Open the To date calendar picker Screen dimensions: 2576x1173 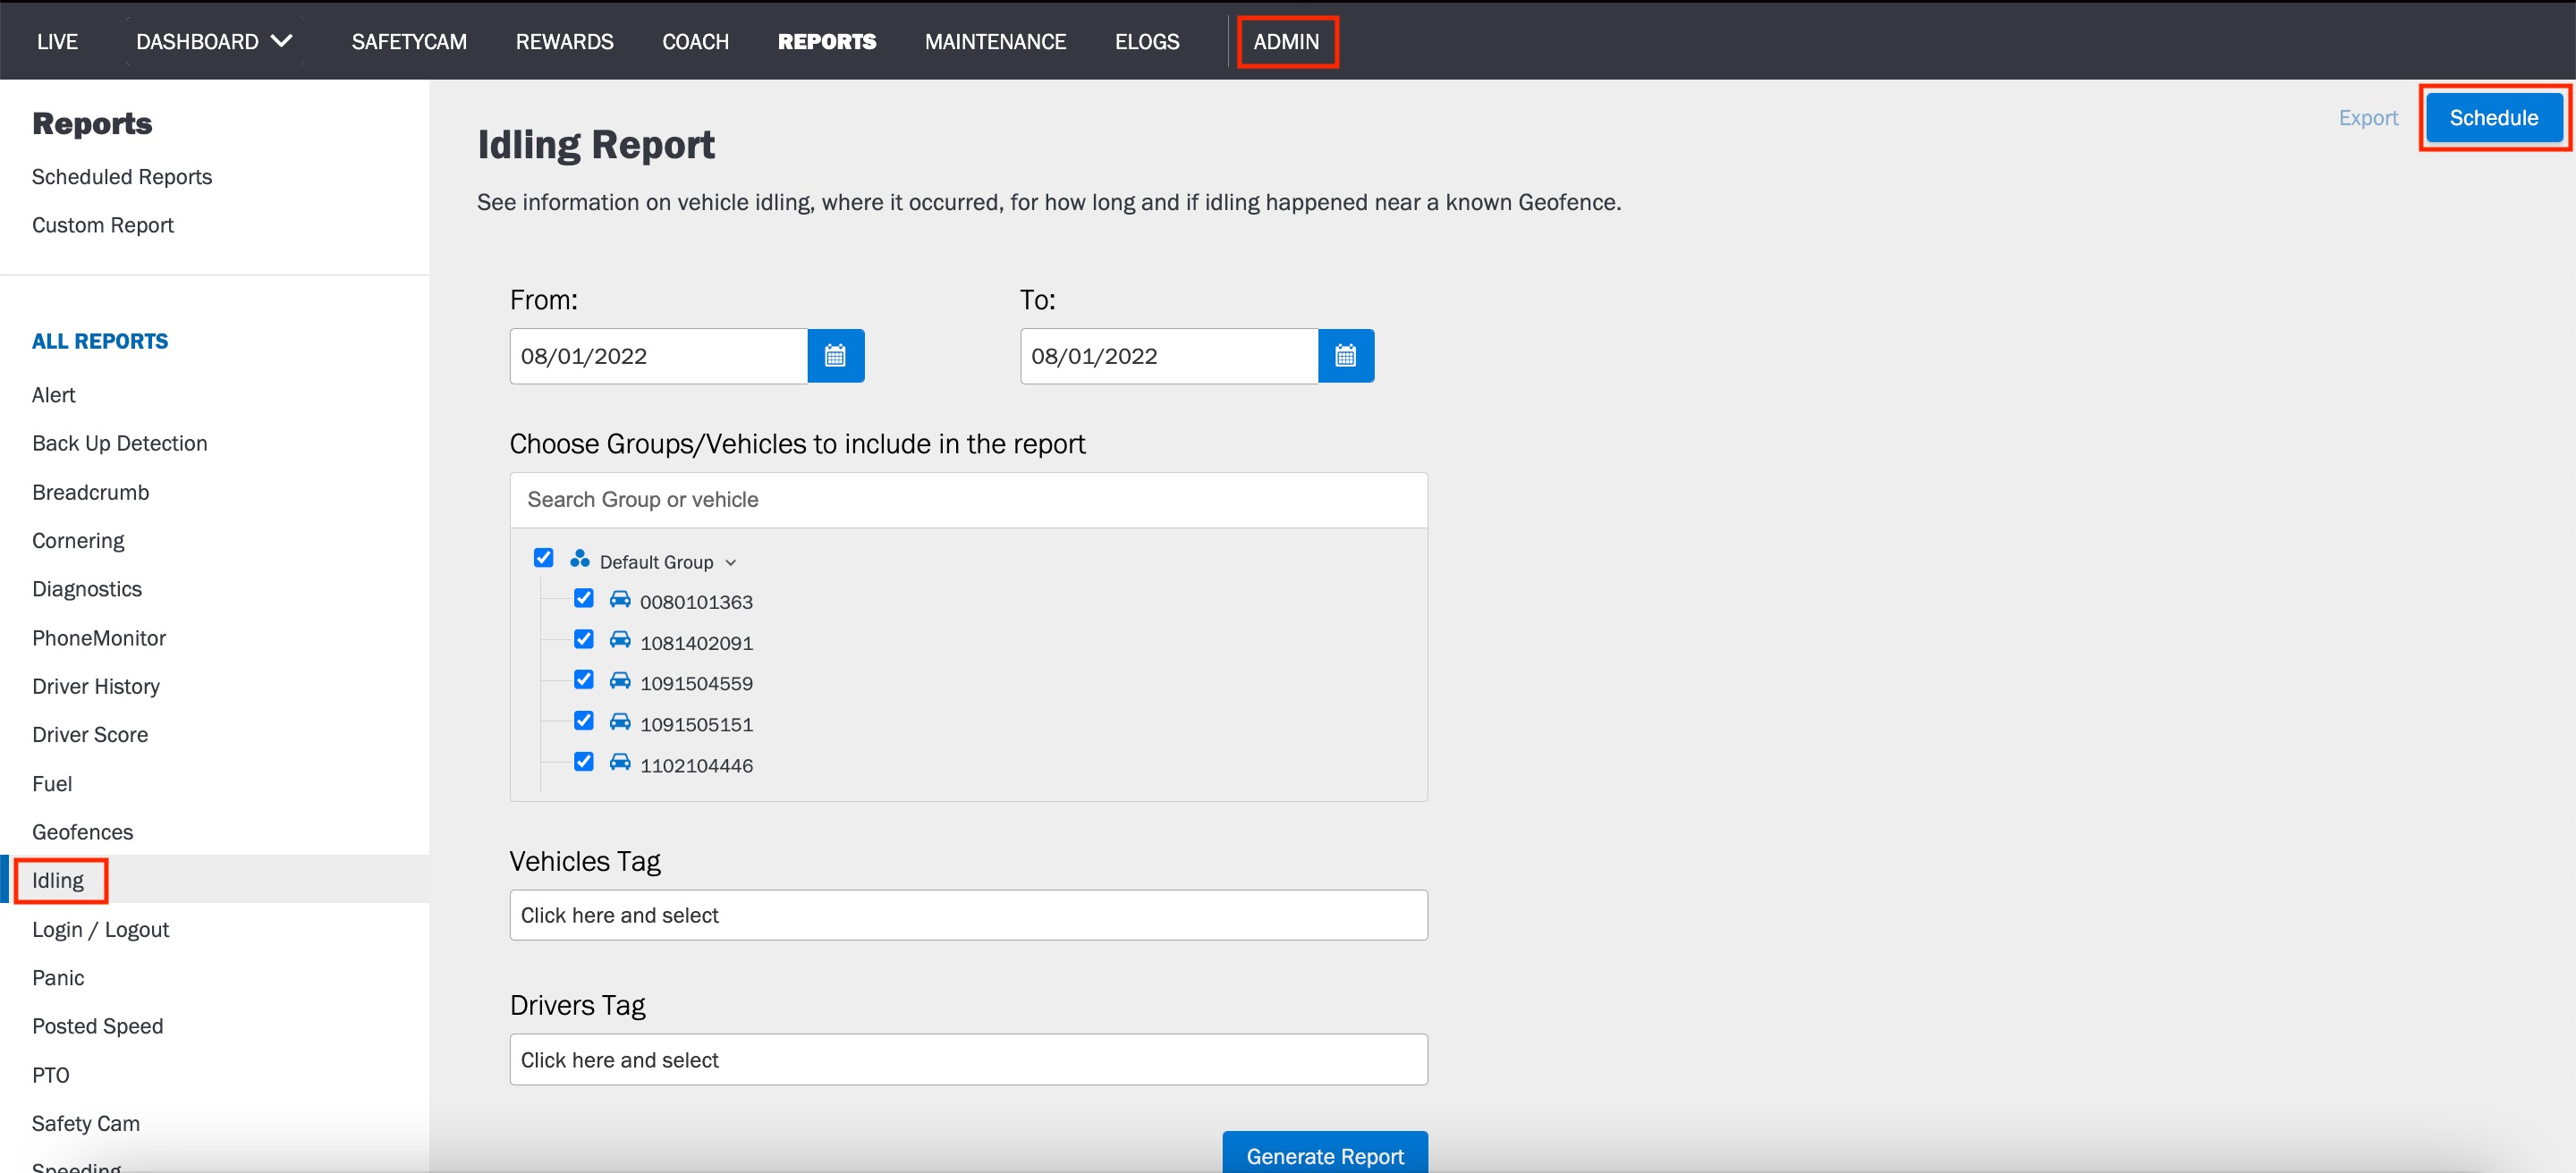click(x=1345, y=356)
